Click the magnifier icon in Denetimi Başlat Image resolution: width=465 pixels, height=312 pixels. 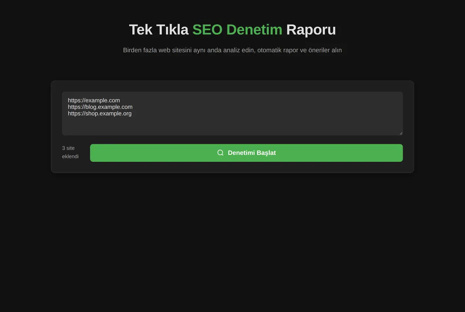[x=220, y=153]
